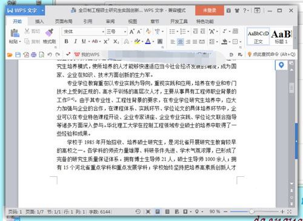Click the orange 未登录 login button
This screenshot has height=221, width=303.
coord(210,10)
